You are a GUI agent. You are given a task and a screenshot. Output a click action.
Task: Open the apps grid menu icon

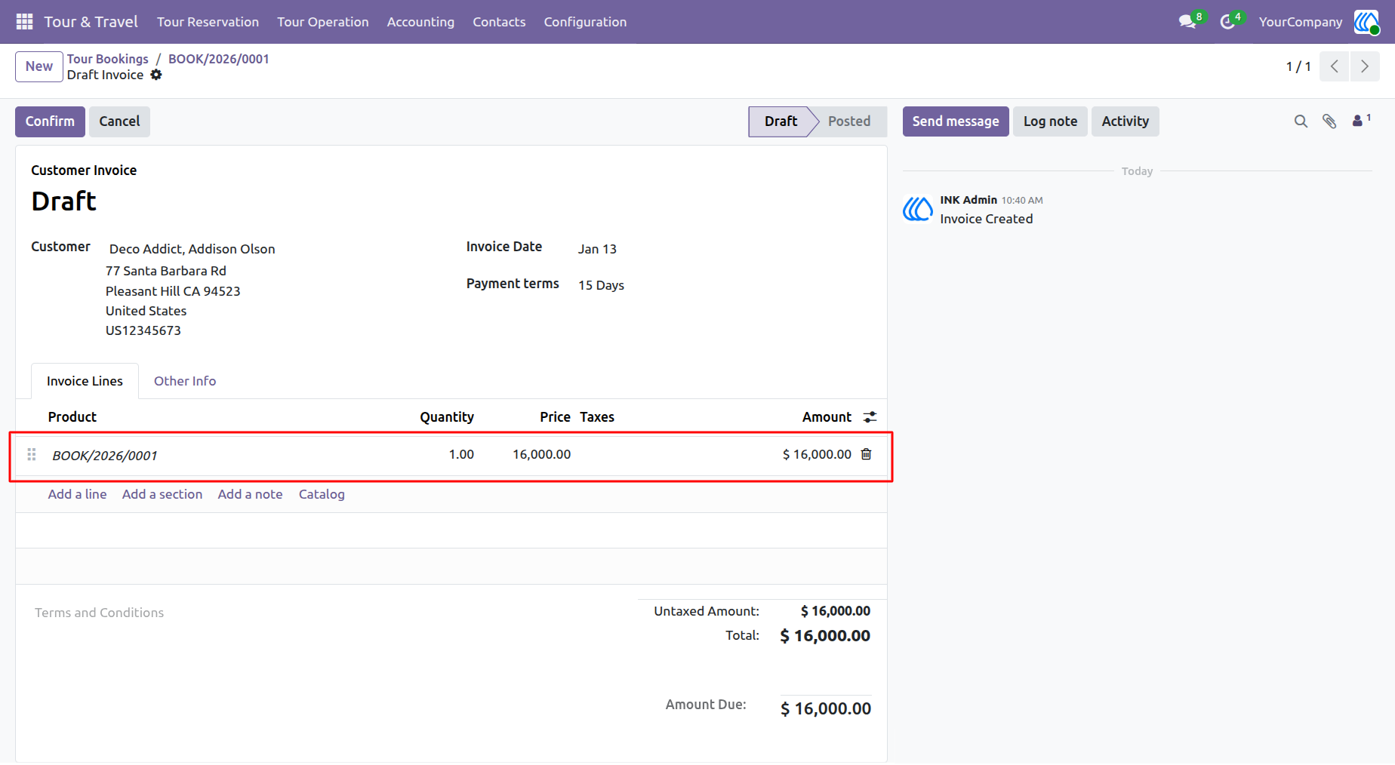pos(24,22)
